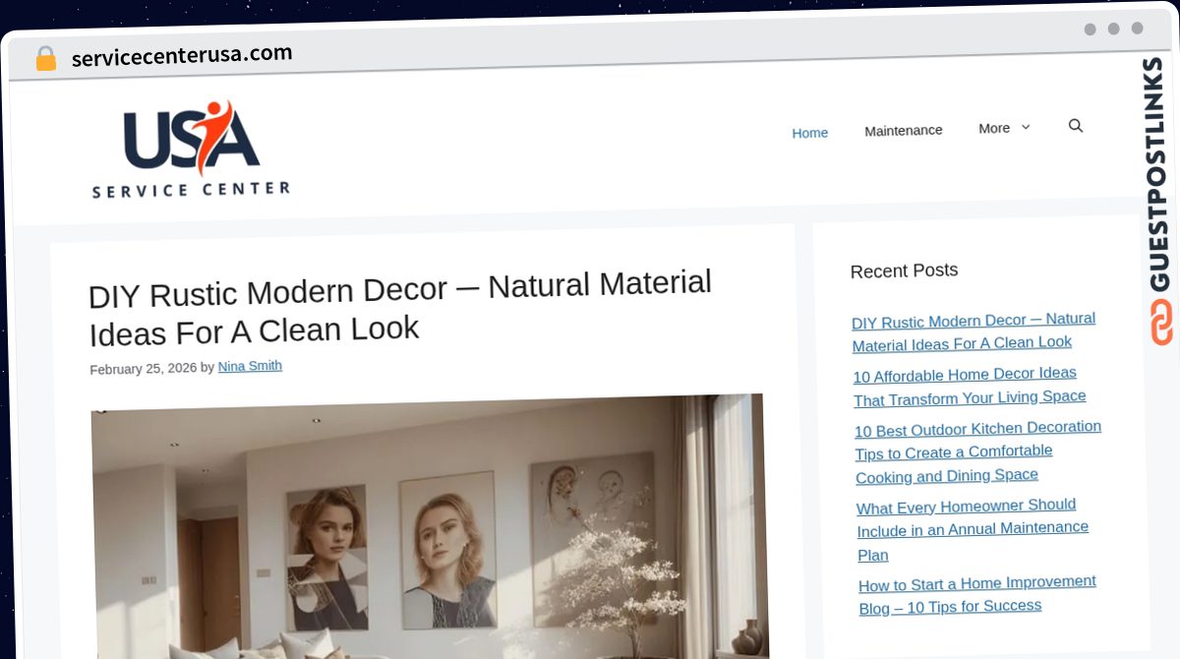Open the DIY Rustic Modern Decor article title
Viewport: 1180px width, 659px height.
[x=400, y=307]
